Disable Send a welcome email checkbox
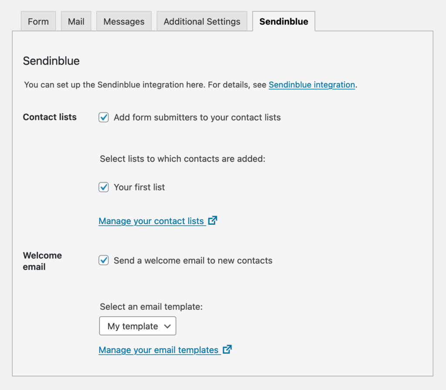446x390 pixels. 104,260
